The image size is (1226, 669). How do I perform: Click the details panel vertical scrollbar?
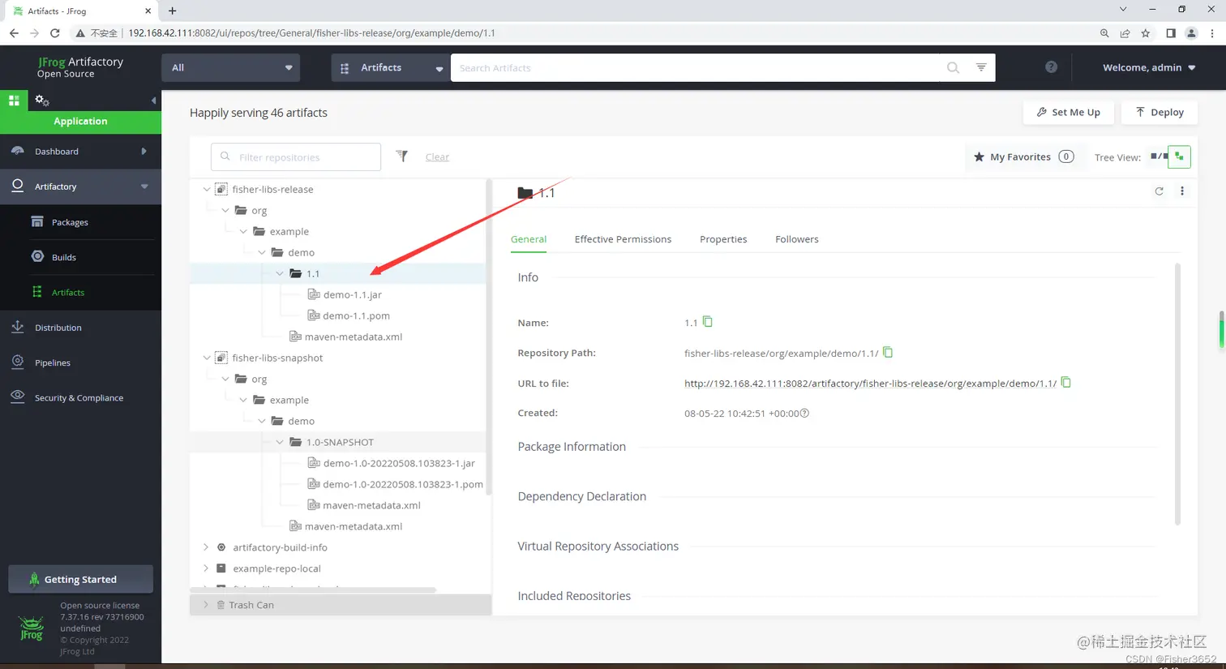pos(1177,393)
